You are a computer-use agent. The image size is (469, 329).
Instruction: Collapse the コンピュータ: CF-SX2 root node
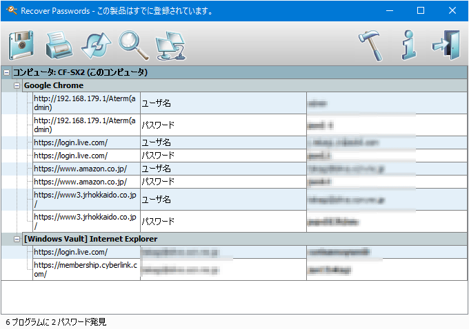pyautogui.click(x=6, y=72)
